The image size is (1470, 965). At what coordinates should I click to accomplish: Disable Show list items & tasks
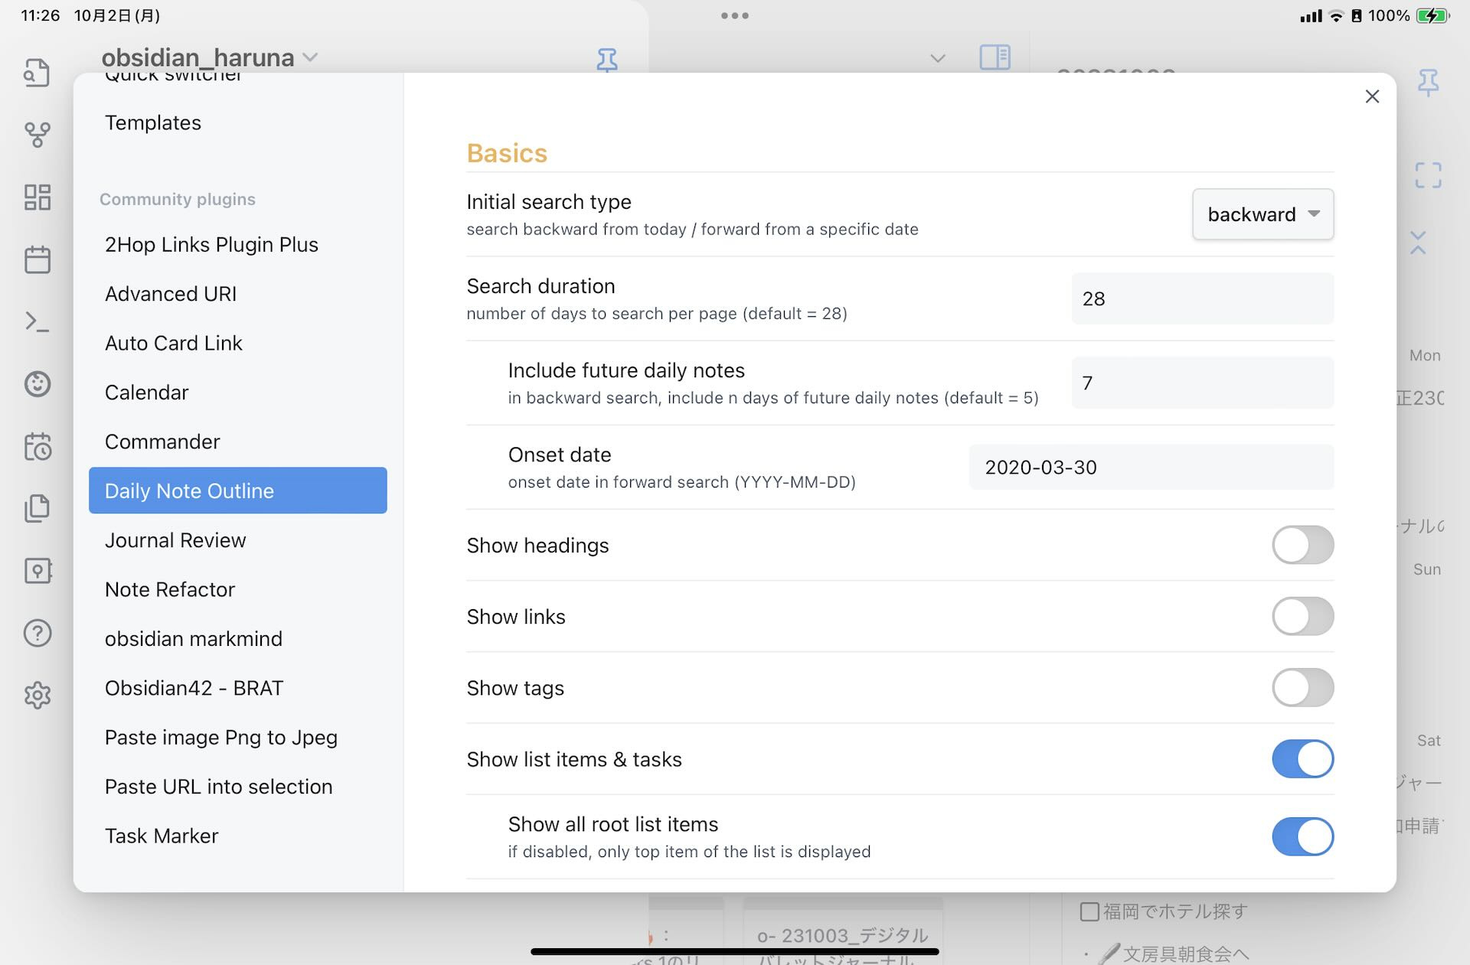pyautogui.click(x=1302, y=758)
